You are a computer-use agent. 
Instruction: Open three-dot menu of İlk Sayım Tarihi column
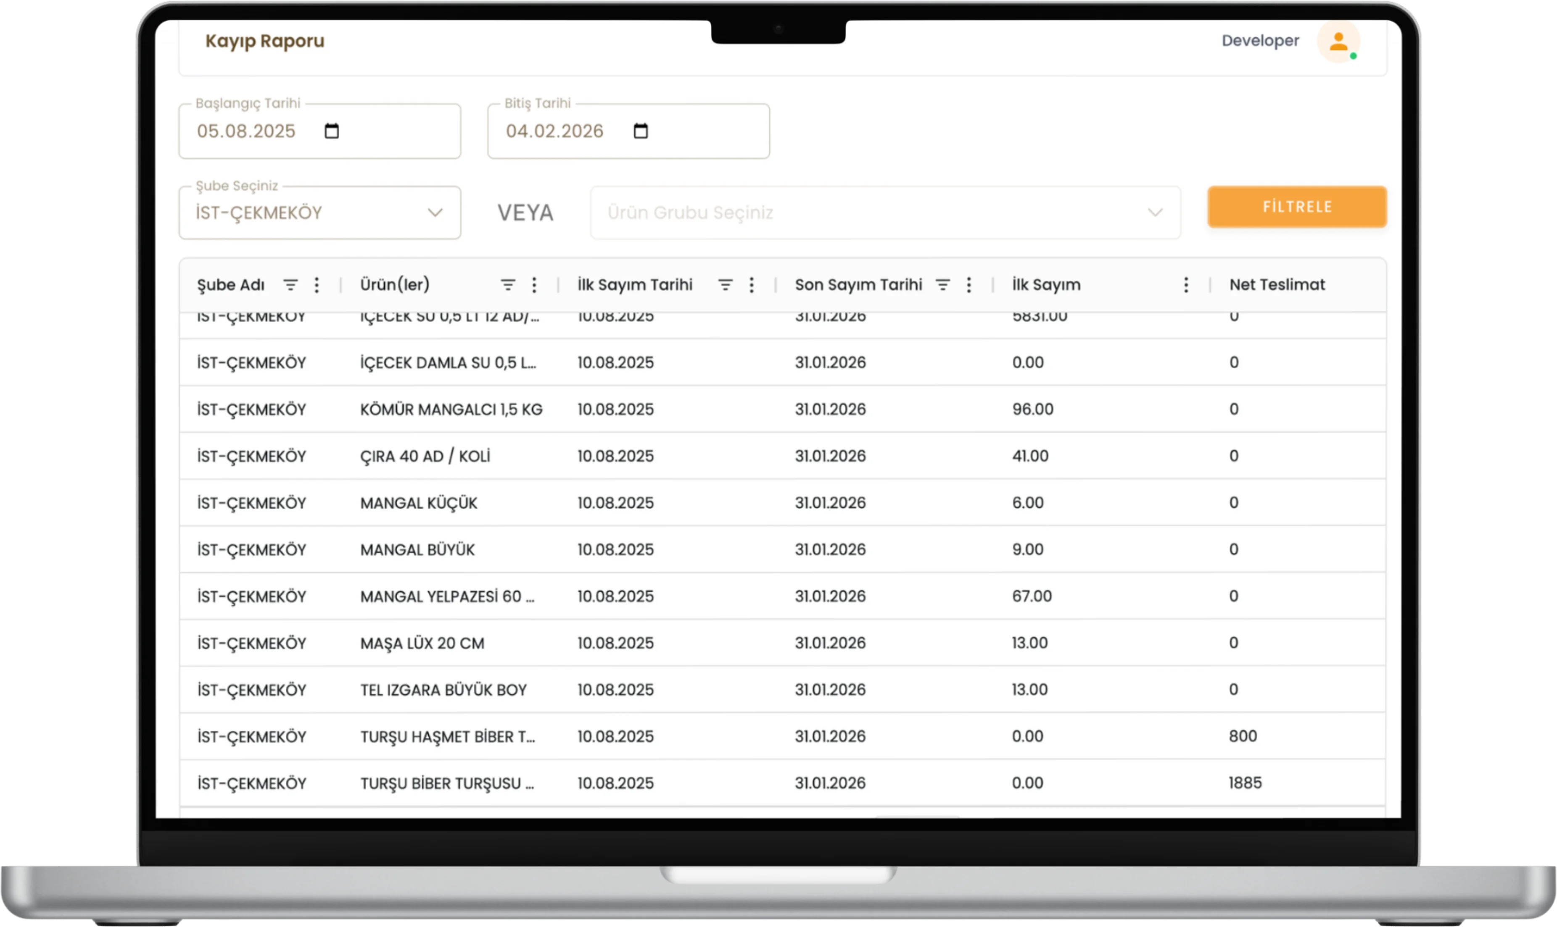(x=751, y=285)
